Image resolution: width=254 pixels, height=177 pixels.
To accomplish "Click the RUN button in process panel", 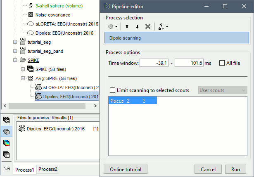I will click(7, 169).
